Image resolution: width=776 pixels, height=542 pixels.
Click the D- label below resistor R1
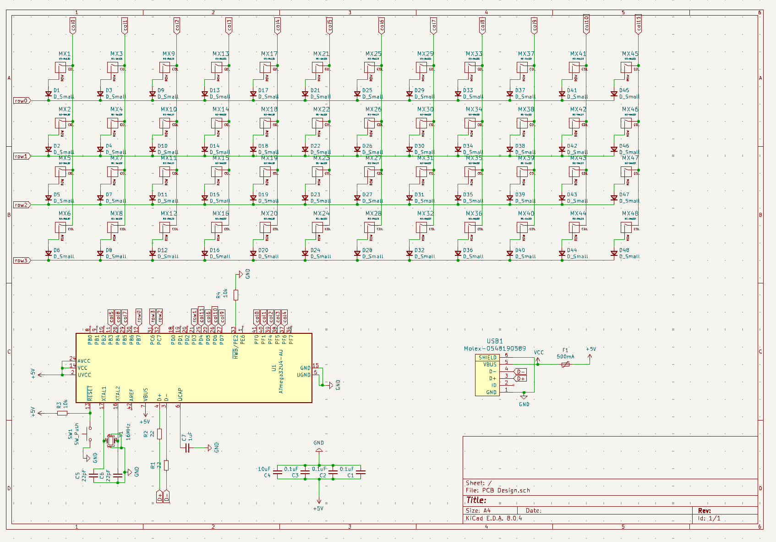[166, 497]
